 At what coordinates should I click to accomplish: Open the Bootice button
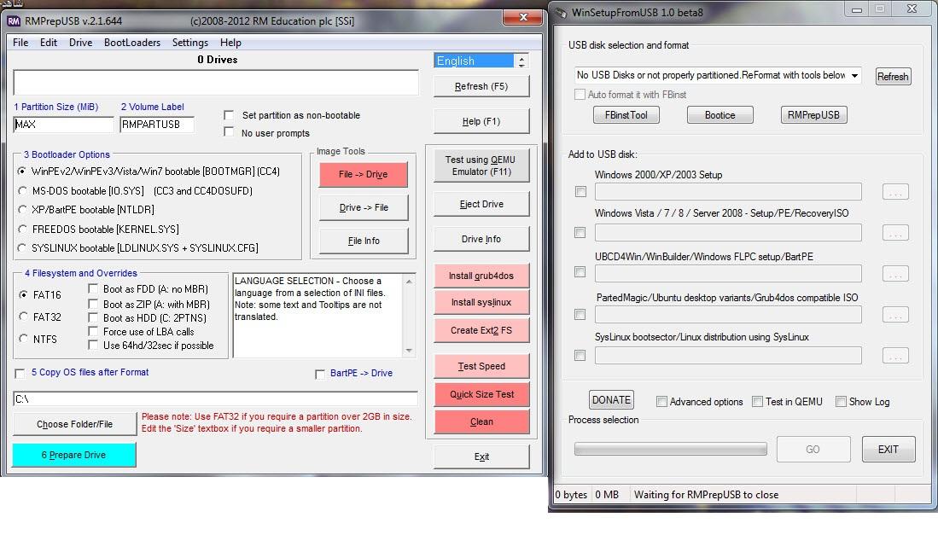pos(720,115)
